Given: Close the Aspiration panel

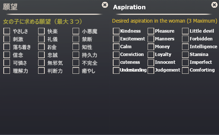Looking at the screenshot, I should pyautogui.click(x=214, y=5).
